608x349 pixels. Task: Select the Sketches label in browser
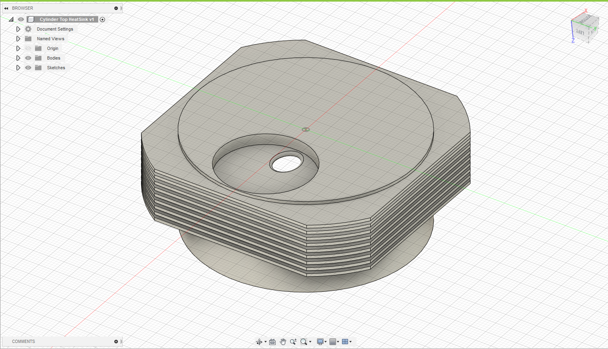click(x=56, y=68)
